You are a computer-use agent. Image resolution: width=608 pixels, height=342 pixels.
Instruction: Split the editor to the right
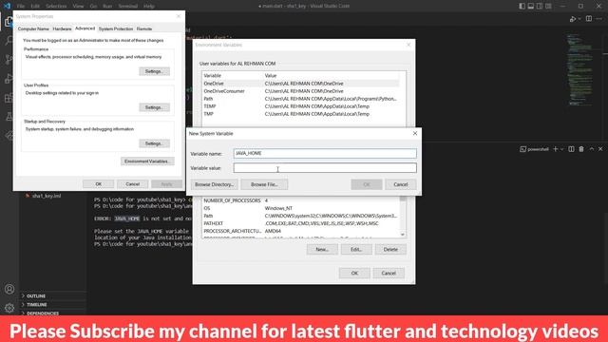click(x=589, y=19)
